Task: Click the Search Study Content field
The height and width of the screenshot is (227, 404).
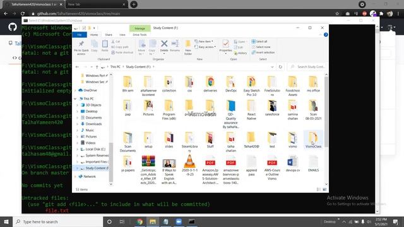Action: pyautogui.click(x=307, y=67)
